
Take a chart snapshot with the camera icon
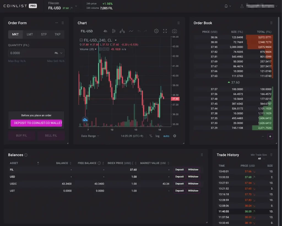(x=174, y=31)
